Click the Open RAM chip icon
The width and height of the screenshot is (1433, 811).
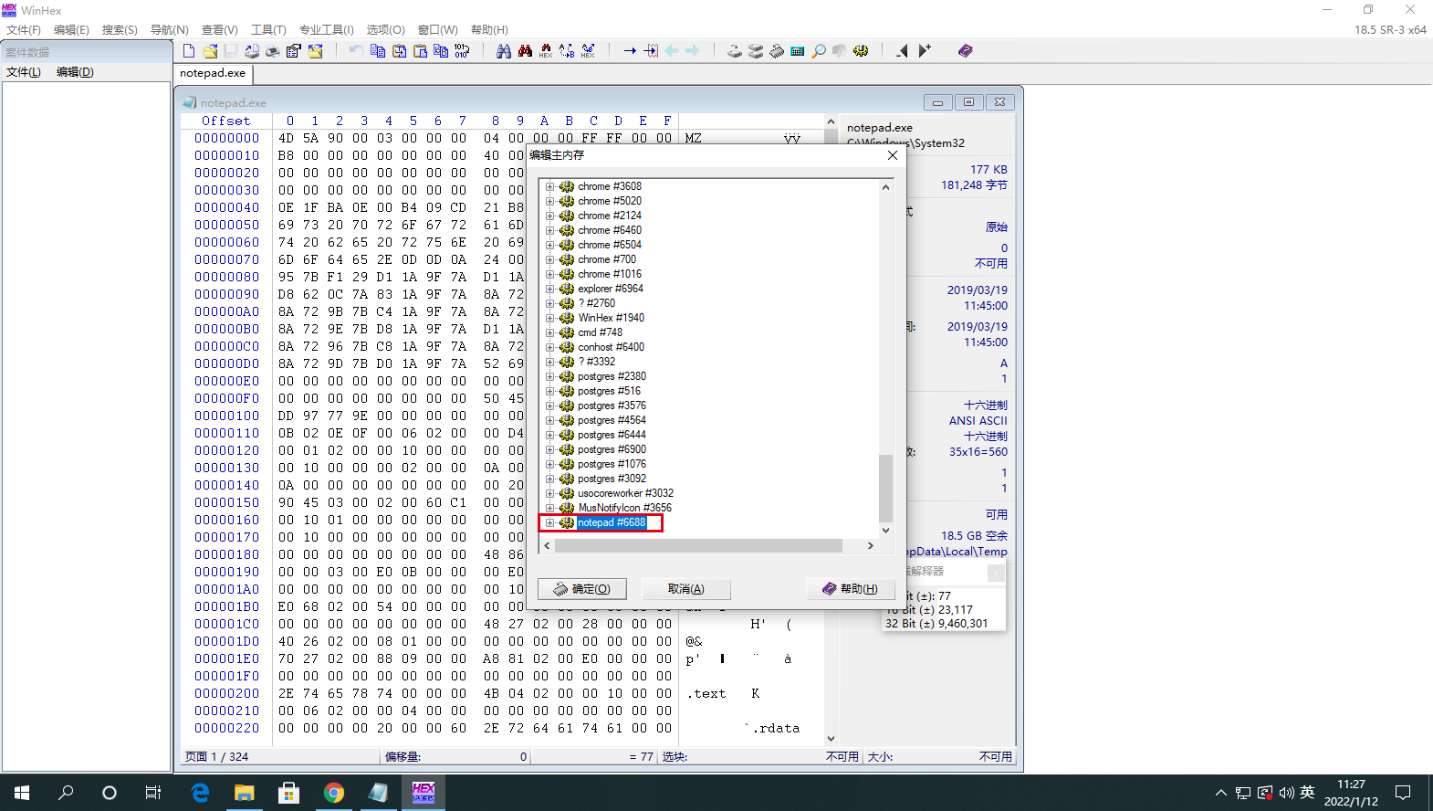coord(777,51)
